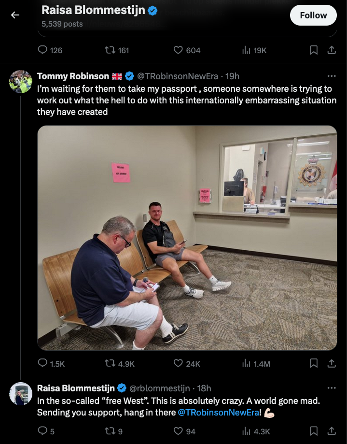Bookmark Raisa Blommestijn's reply
This screenshot has height=444, width=347.
tap(314, 431)
